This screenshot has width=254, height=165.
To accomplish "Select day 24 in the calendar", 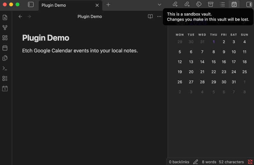I will [234, 72].
